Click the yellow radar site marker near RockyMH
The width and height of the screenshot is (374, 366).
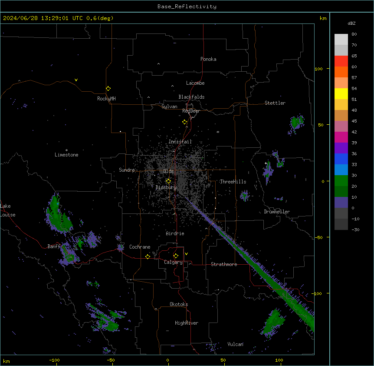pos(108,89)
